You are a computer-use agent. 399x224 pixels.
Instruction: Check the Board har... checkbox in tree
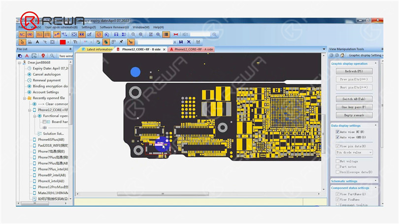click(x=44, y=122)
